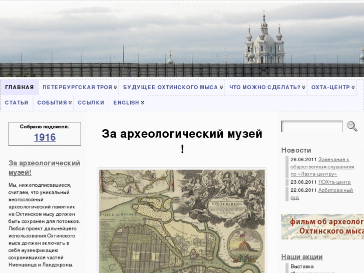Go to the ССЫЛКИ menu item
Viewport: 364px width, 273px height.
point(91,103)
